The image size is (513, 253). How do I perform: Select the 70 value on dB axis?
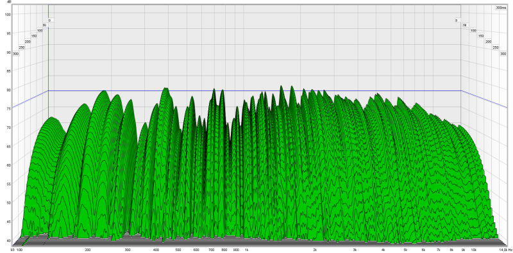coord(9,127)
